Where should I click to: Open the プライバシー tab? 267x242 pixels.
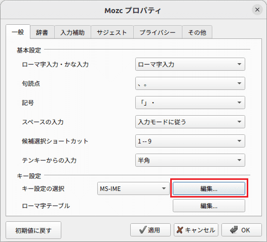click(158, 32)
